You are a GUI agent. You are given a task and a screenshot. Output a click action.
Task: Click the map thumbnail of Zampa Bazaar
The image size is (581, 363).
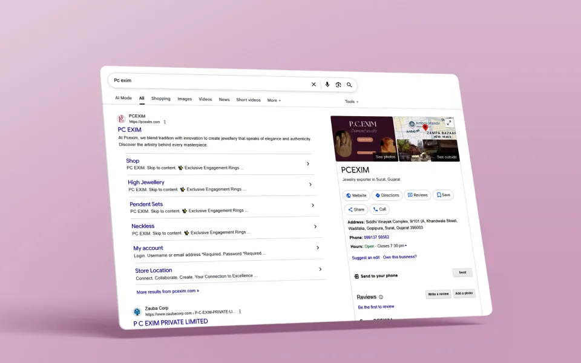(x=425, y=128)
